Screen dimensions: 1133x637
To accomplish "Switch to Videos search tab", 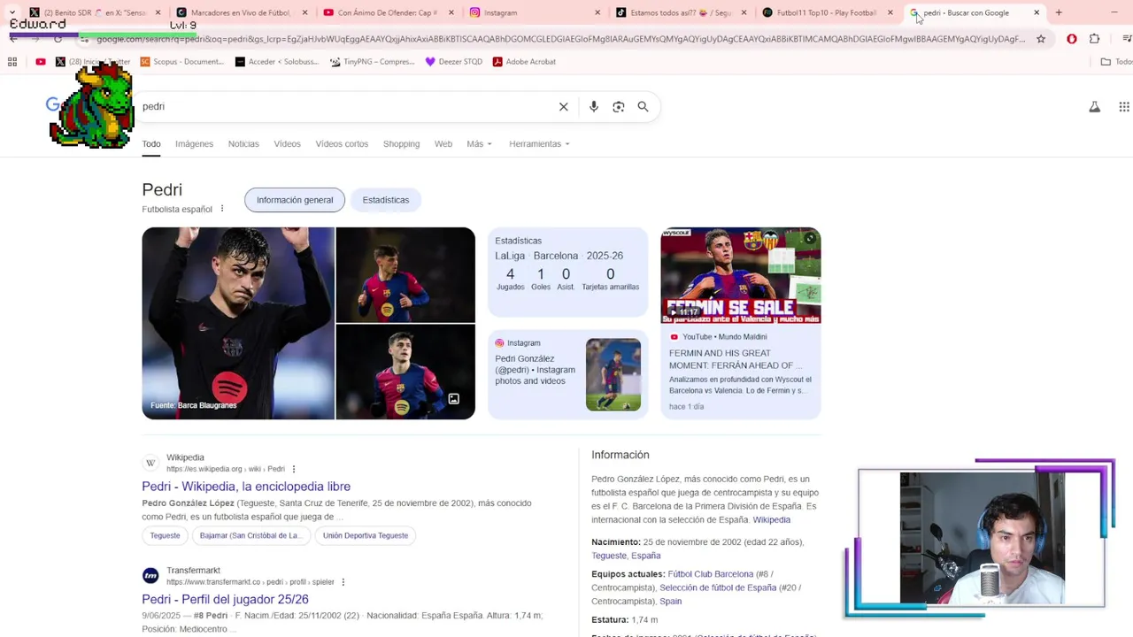I will tap(287, 143).
